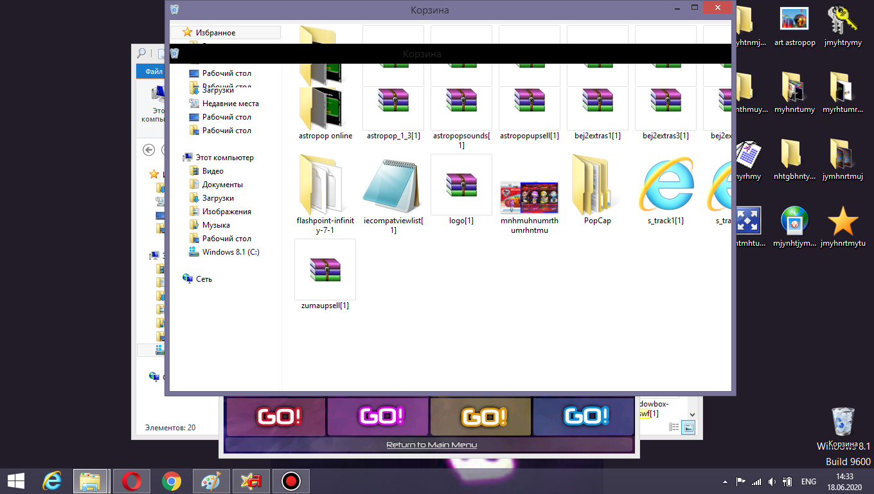Open the Видео library in the sidebar
The image size is (874, 494).
206,171
